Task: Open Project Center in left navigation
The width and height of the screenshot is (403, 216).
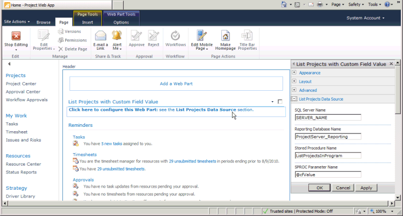Action: click(x=21, y=84)
